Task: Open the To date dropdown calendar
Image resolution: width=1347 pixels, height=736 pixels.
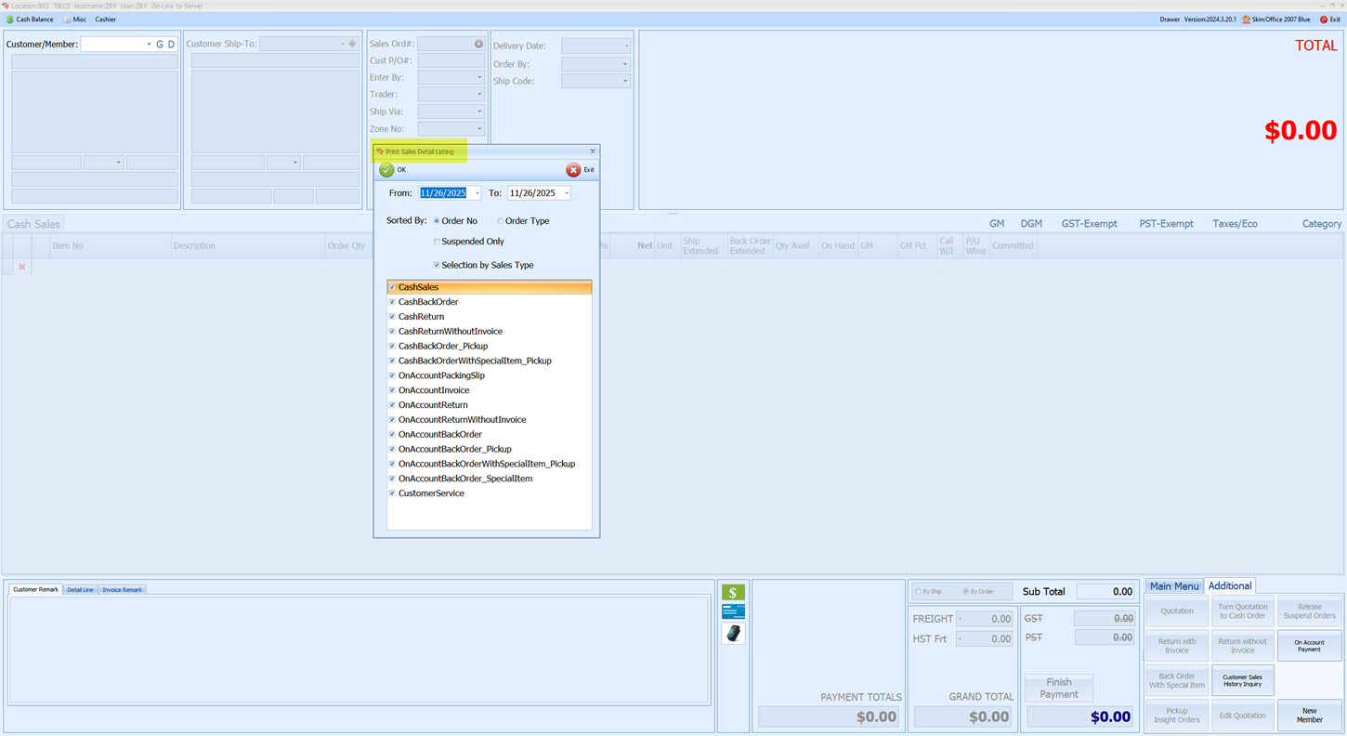Action: (x=566, y=193)
